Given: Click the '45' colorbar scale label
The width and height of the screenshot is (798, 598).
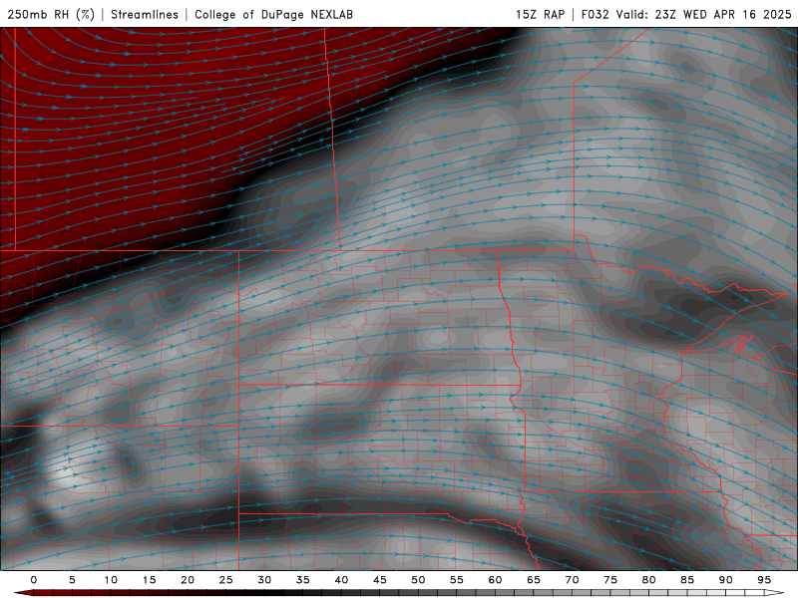Looking at the screenshot, I should click(x=380, y=580).
